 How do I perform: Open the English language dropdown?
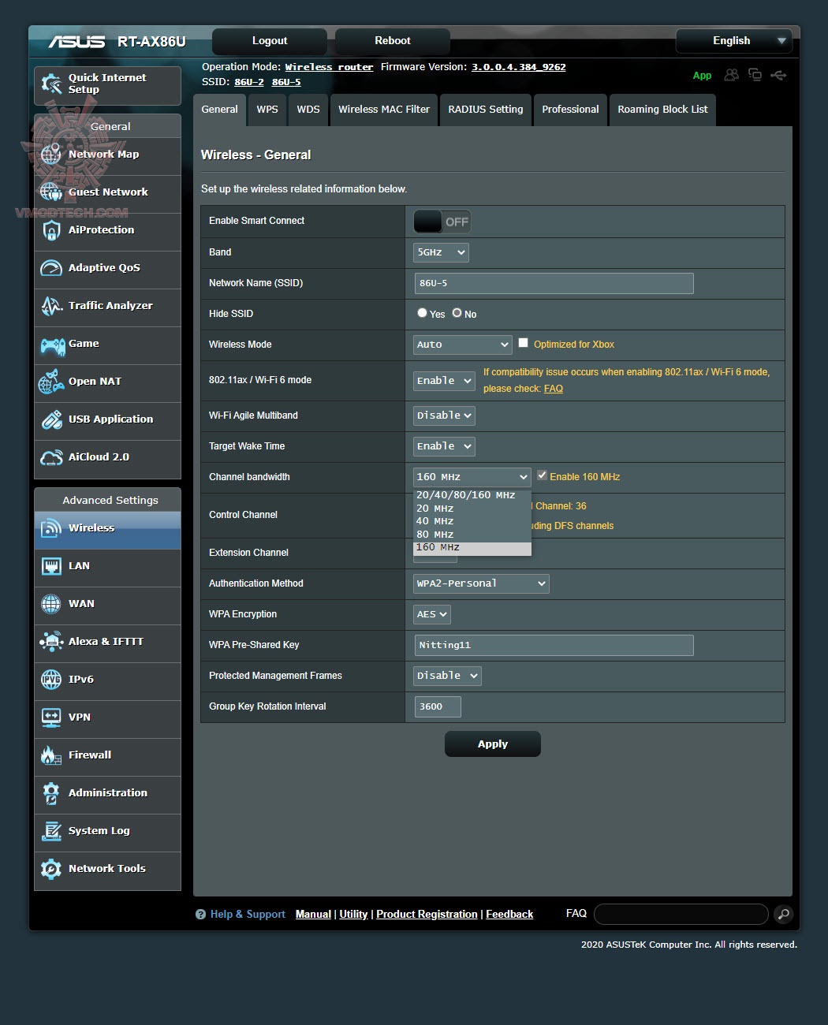point(734,41)
